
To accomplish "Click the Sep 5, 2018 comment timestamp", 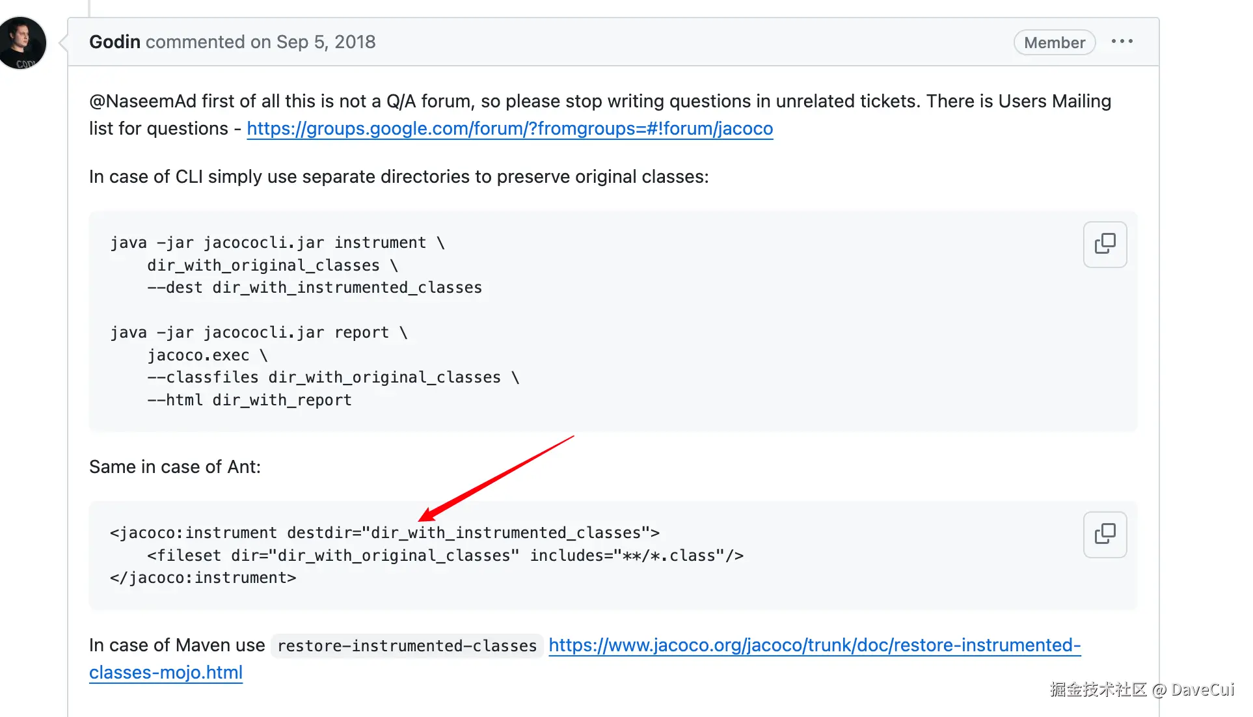I will pos(326,42).
